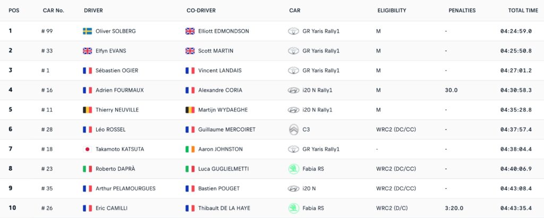Click the Italian flag beside Luca Guglielmetti

coord(190,169)
